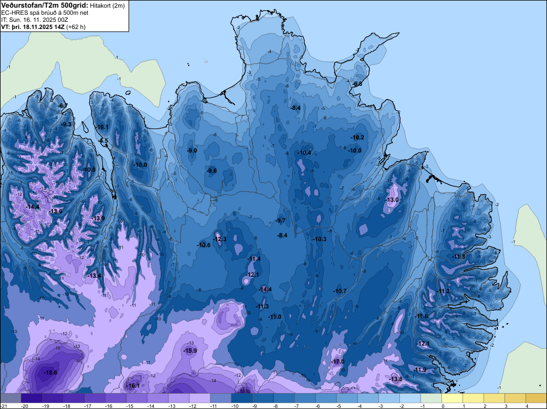This screenshot has width=547, height=409.
Task: Click the -10.4 temperature label
Action: (305, 153)
